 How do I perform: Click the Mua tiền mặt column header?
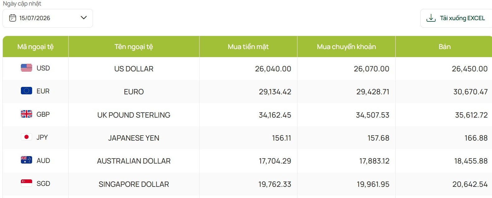[x=248, y=47]
